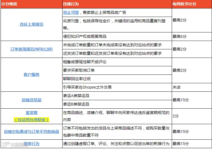Click 通过创建虚假订单 description cell
The height and width of the screenshot is (149, 212).
pyautogui.click(x=117, y=144)
